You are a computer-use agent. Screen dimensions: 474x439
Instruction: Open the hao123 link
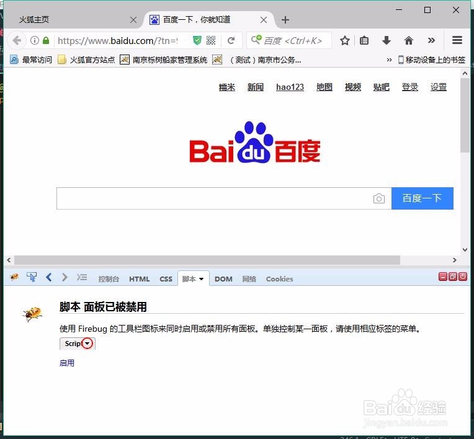(x=290, y=87)
